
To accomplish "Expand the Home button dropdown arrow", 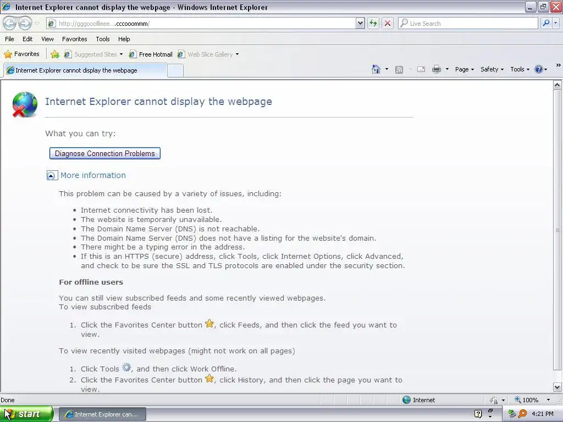I will tap(387, 69).
